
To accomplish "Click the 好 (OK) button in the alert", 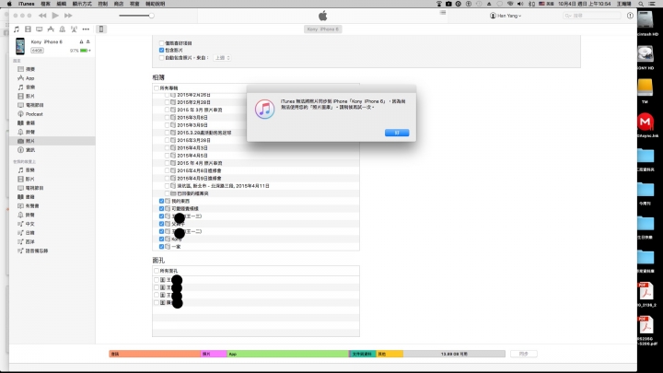I will (397, 133).
